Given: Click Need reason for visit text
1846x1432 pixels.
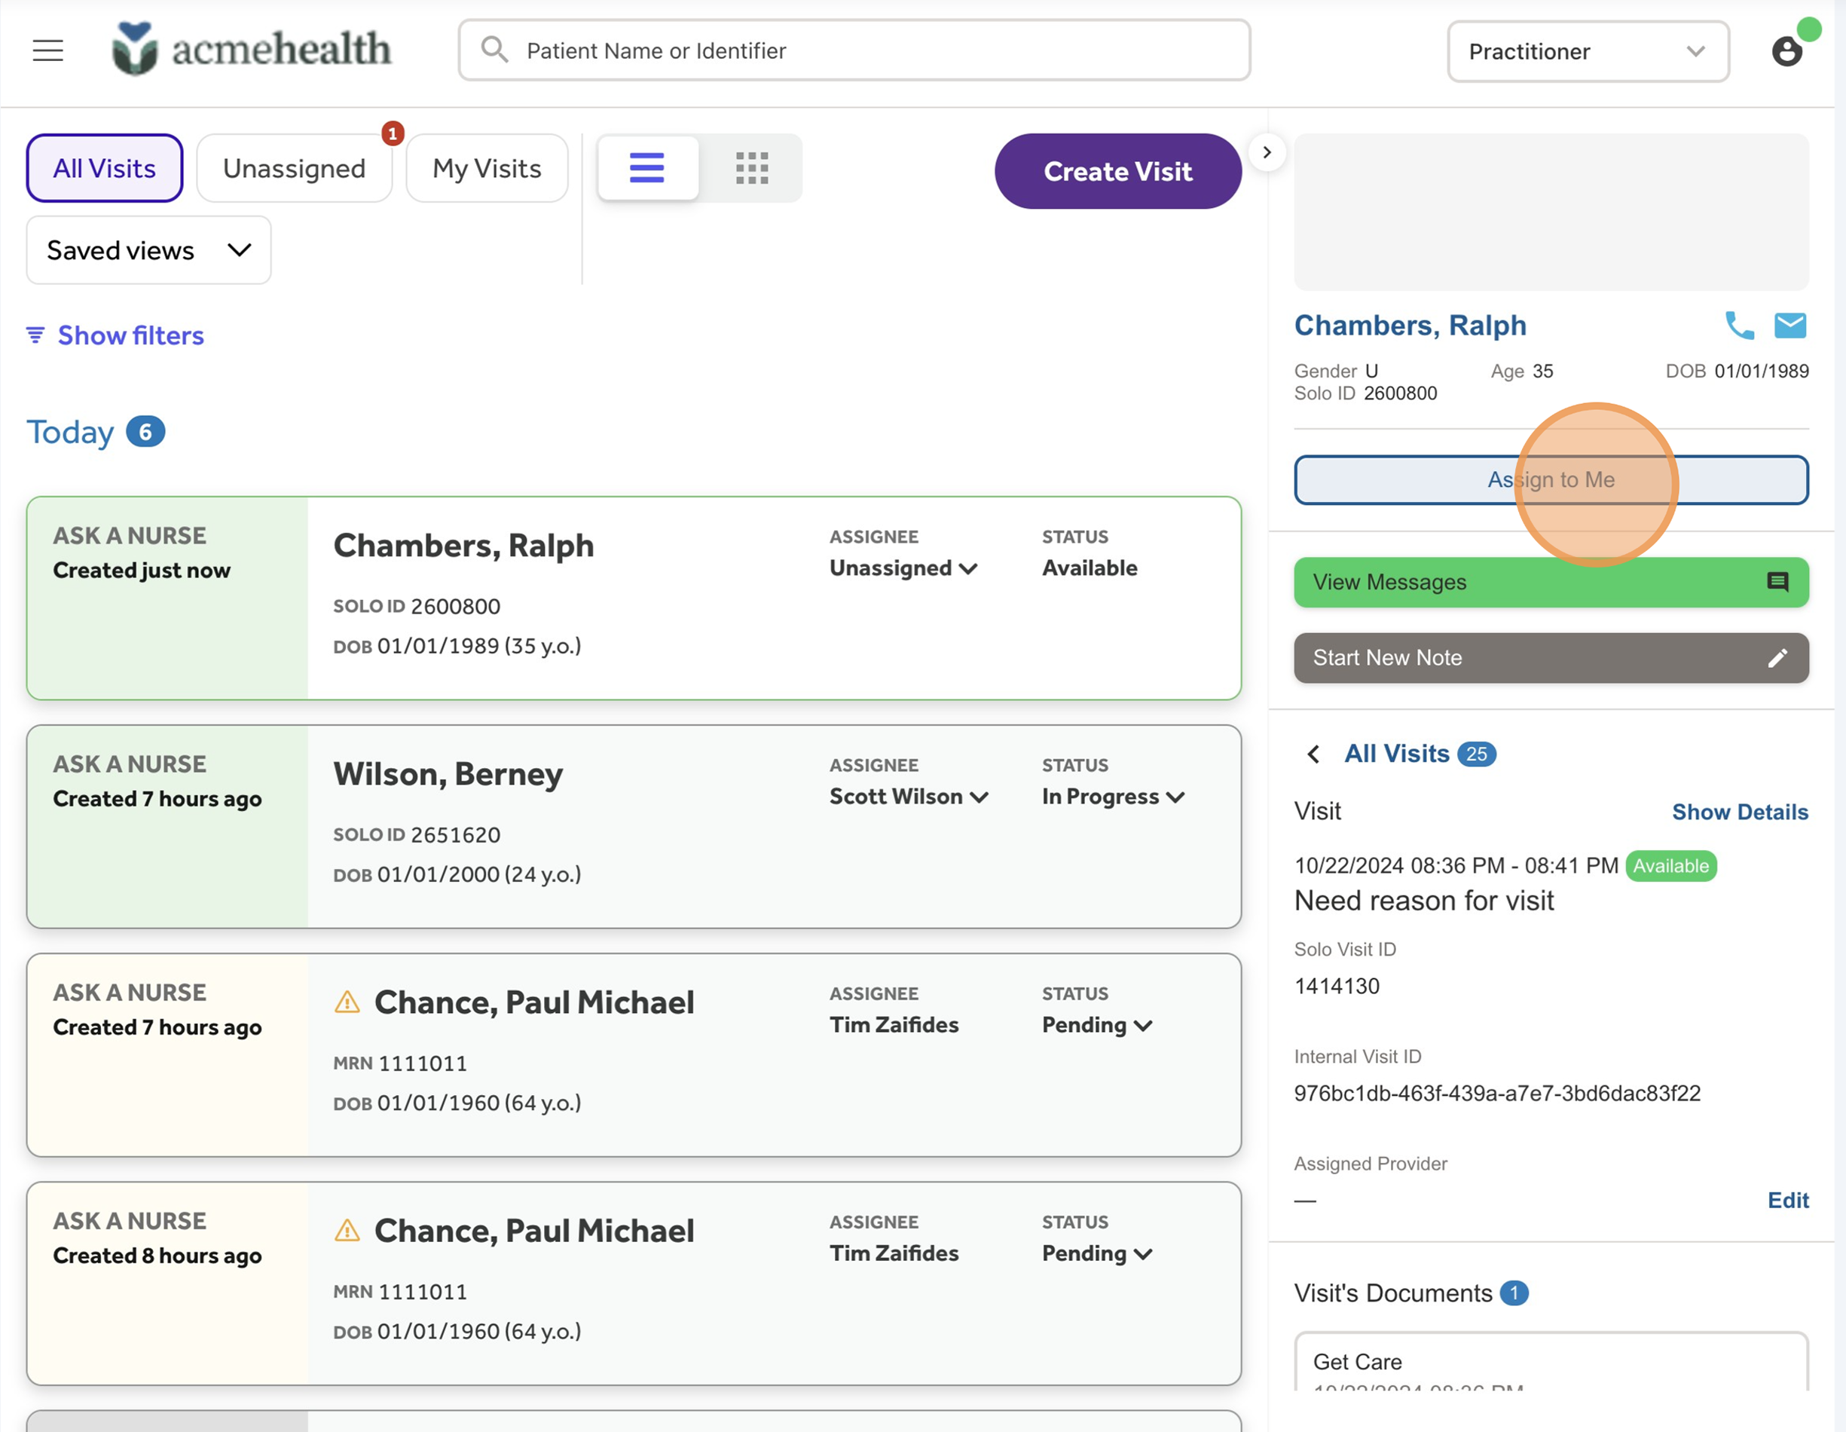Looking at the screenshot, I should 1423,901.
